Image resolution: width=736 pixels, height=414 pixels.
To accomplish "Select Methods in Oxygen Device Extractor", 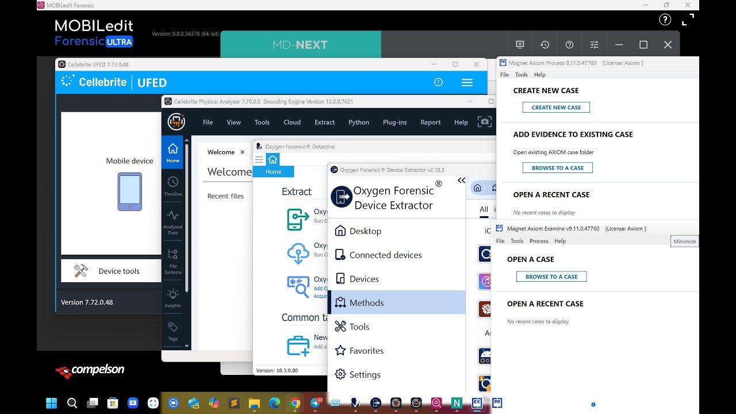I will [396, 302].
